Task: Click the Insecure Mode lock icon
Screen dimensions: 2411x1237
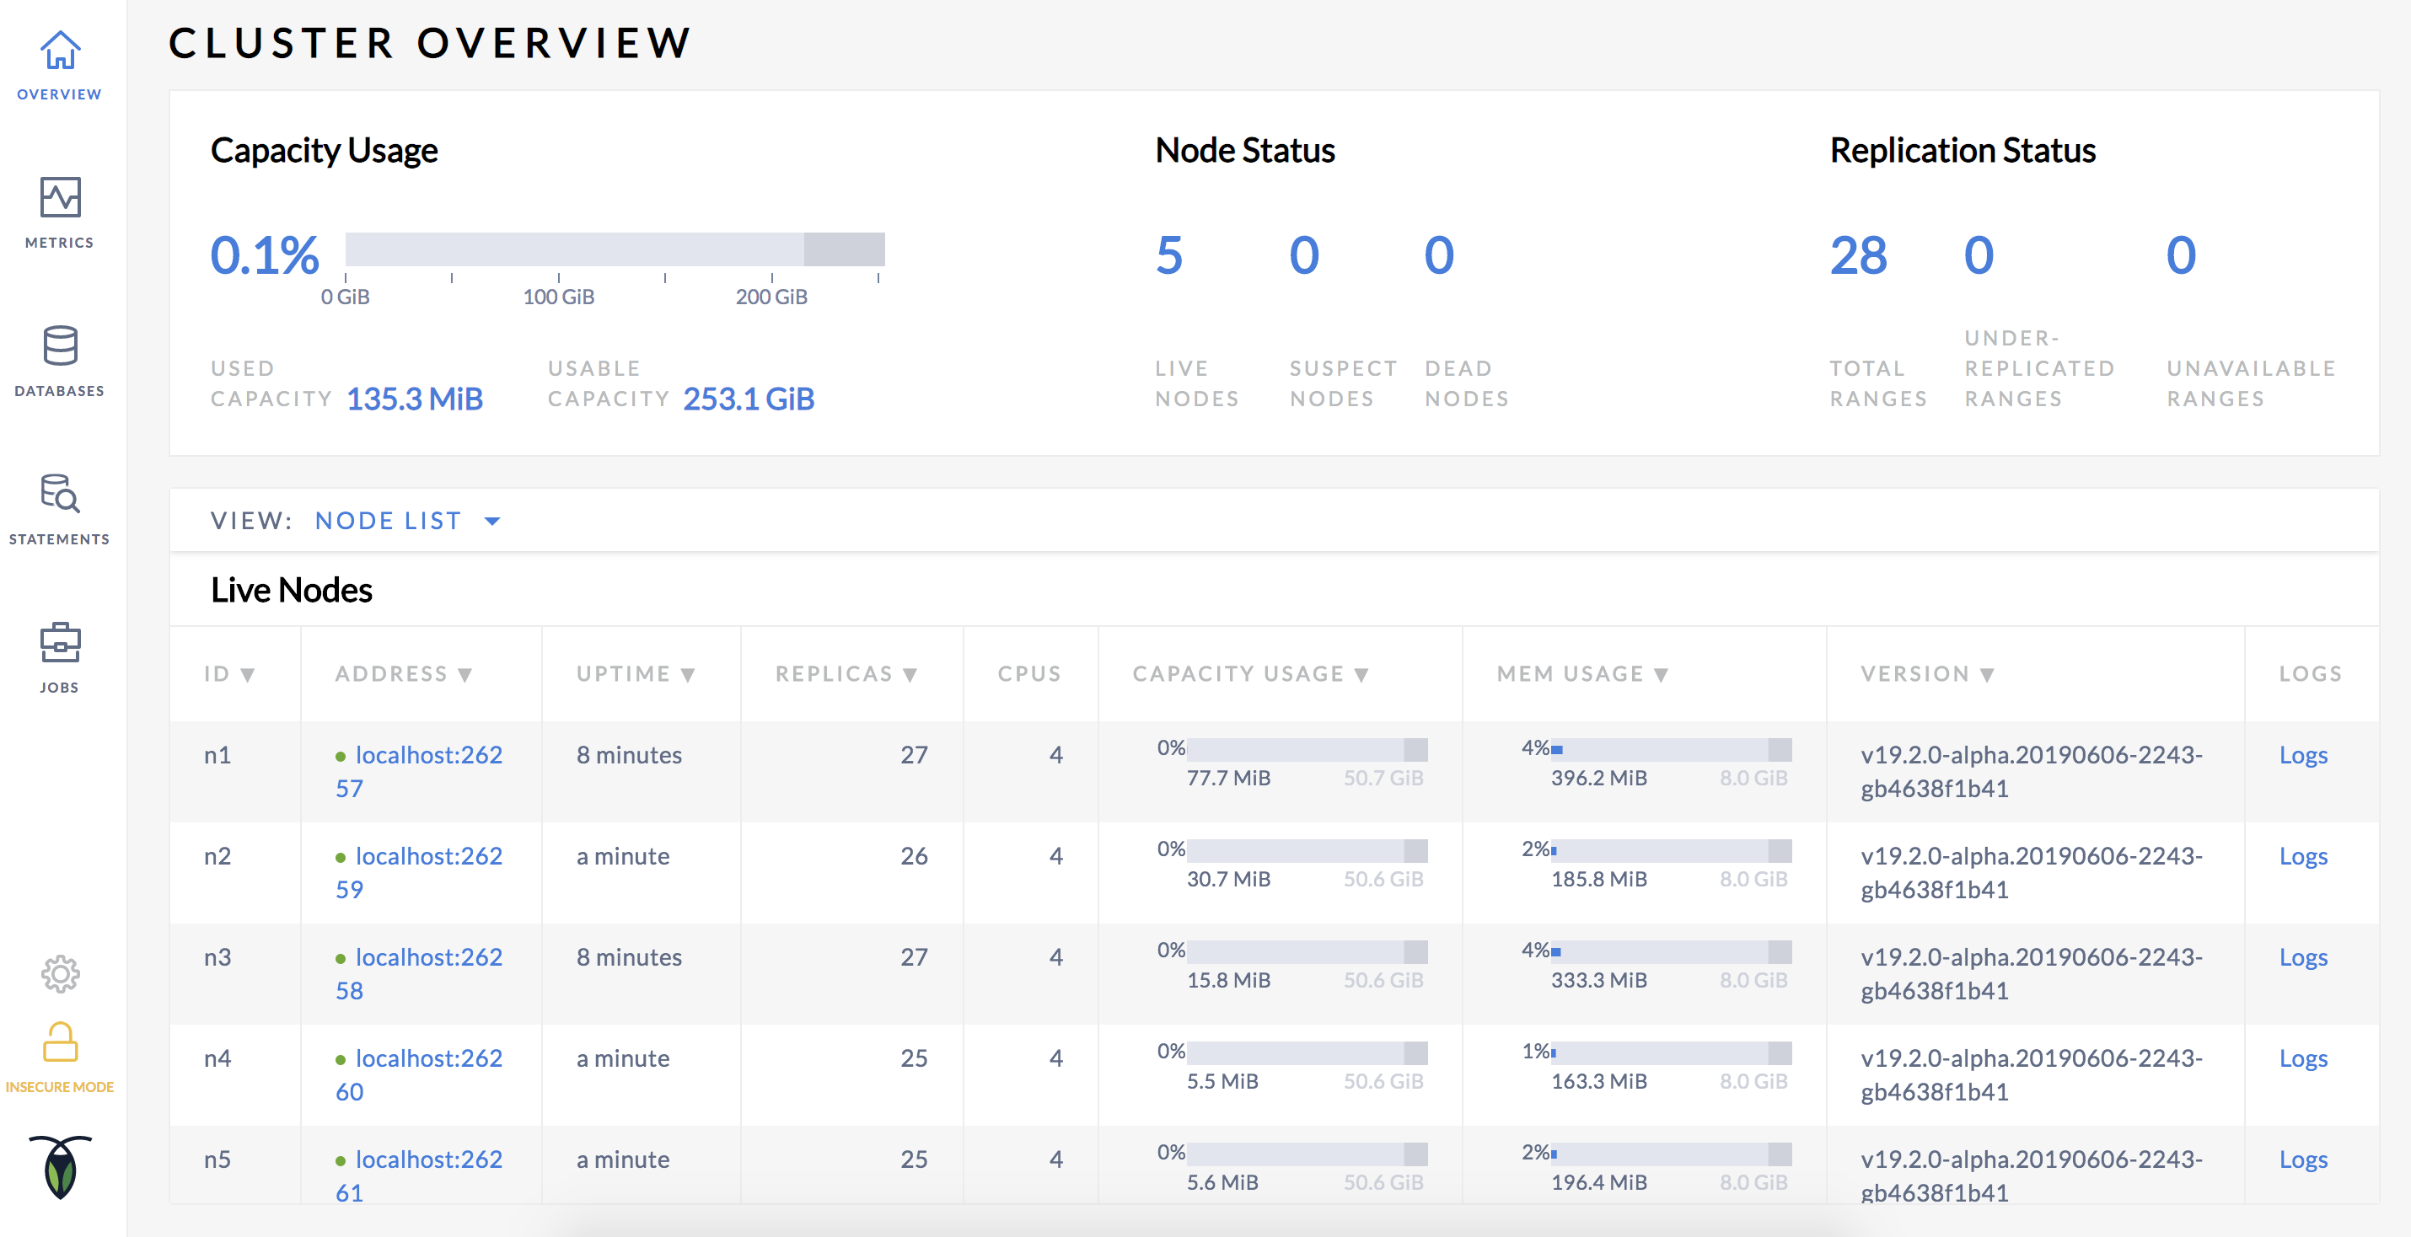Action: tap(58, 1042)
